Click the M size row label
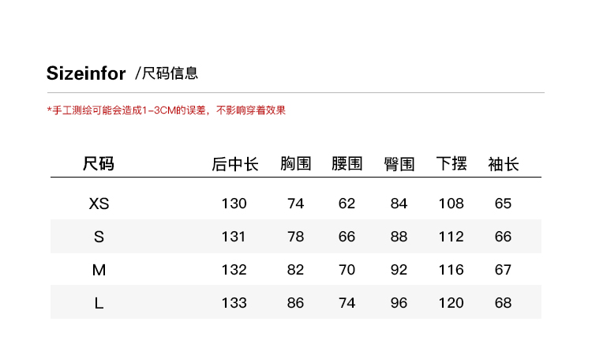This screenshot has width=592, height=359. [x=99, y=270]
